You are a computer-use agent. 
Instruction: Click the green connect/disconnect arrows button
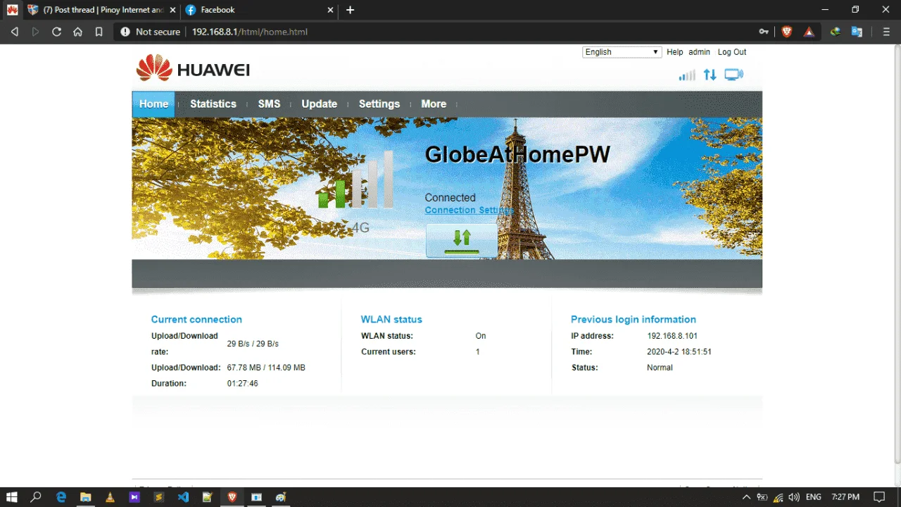tap(462, 241)
